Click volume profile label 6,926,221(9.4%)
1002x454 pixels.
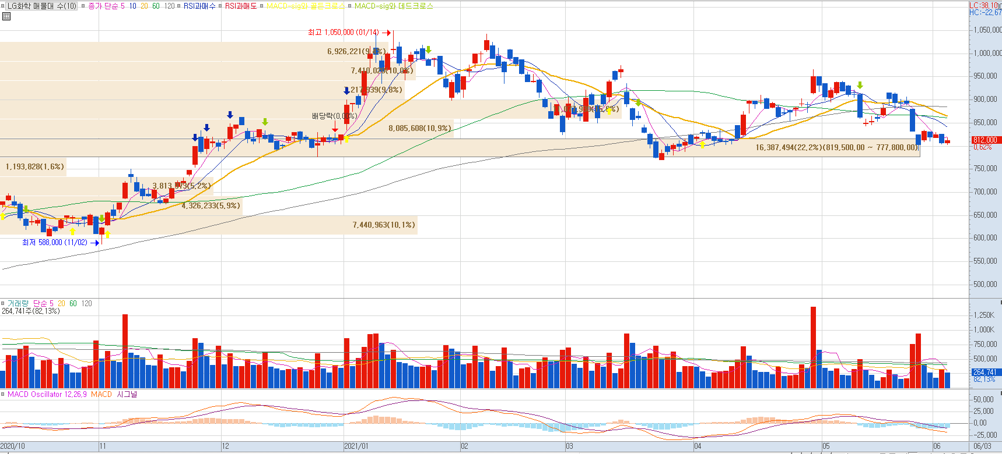[356, 51]
